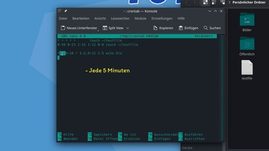Screen dimensions: 269x151
Task: Click the Einfügen toolbar button
Action: [x=188, y=28]
